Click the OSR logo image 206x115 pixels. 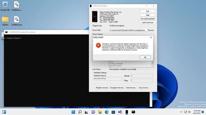(95, 17)
